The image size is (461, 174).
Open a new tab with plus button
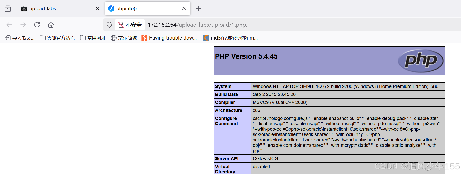tap(198, 9)
